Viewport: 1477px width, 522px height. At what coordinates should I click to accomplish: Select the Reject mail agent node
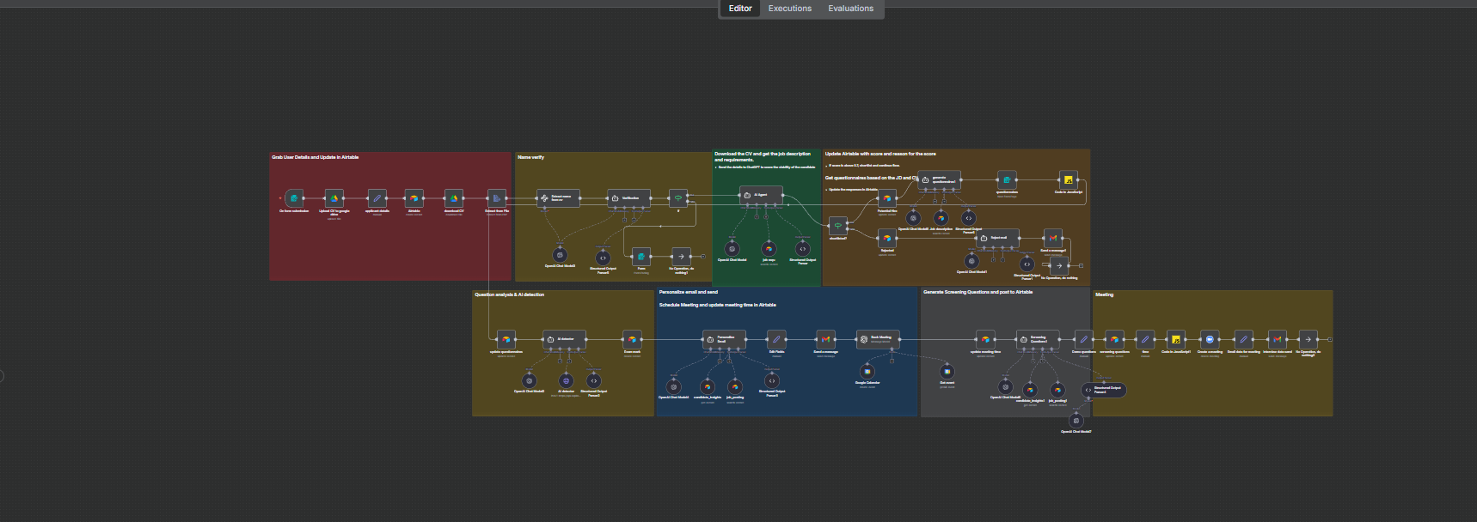pos(997,239)
